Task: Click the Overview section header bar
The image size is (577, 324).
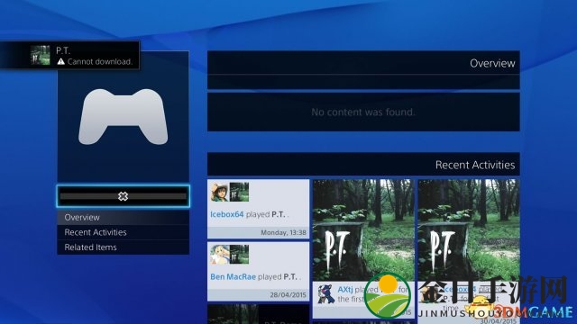Action: coord(363,63)
